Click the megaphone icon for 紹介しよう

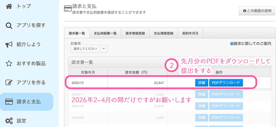coord(9,44)
